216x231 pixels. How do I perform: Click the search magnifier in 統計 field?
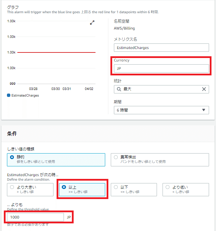click(119, 89)
